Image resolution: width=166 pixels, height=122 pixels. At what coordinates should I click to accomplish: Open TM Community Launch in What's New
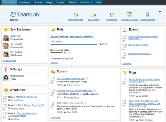[x=26, y=97]
